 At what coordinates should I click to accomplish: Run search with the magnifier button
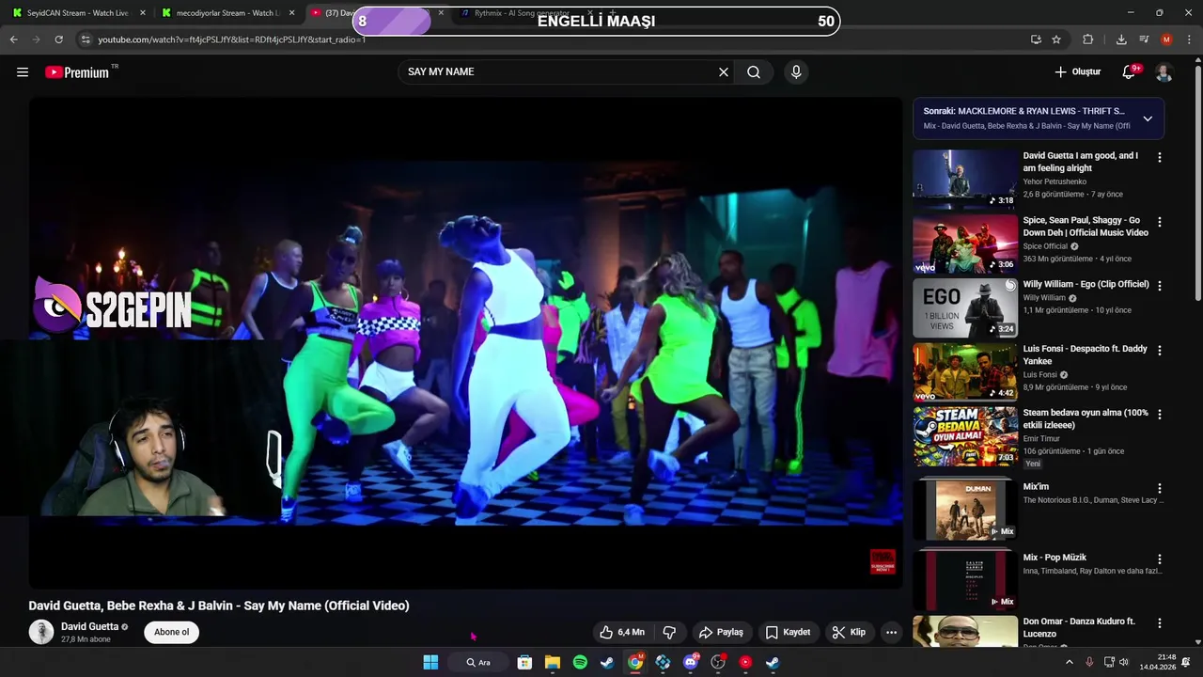[x=754, y=71]
